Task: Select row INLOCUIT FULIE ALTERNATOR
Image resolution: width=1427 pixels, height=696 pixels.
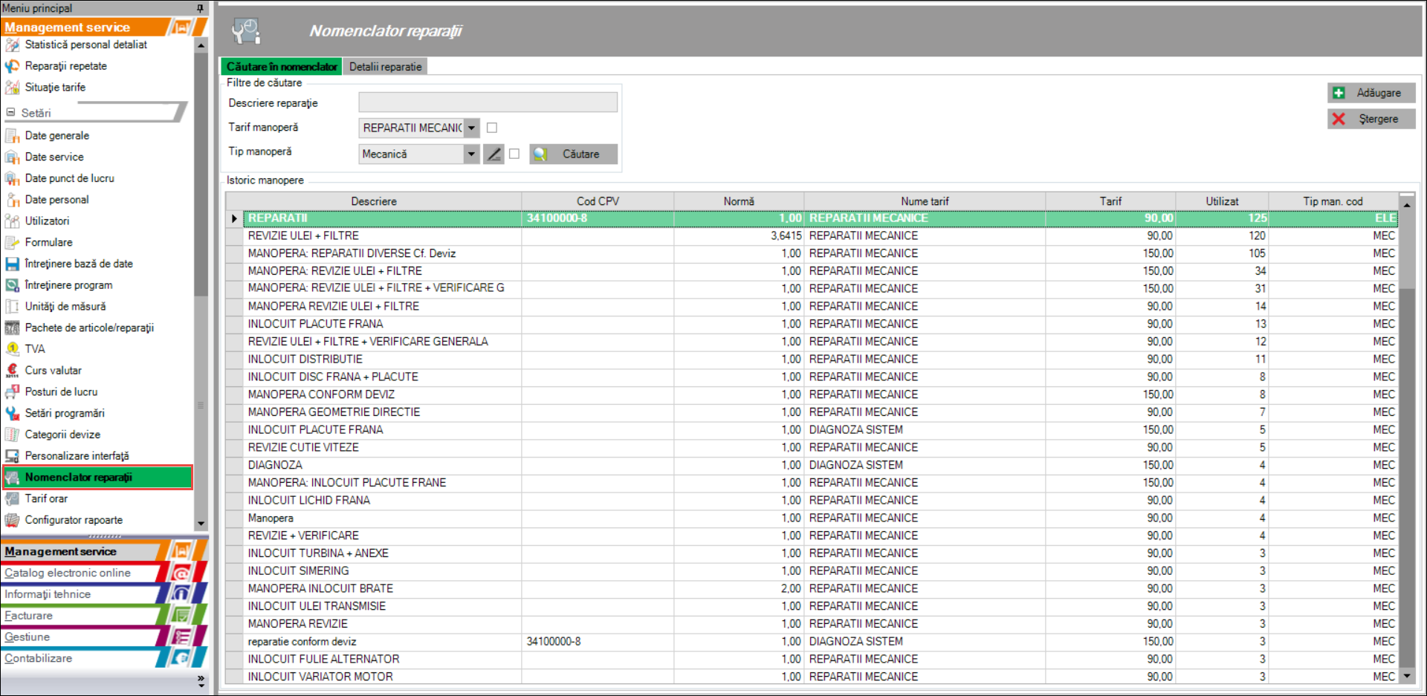Action: tap(812, 660)
